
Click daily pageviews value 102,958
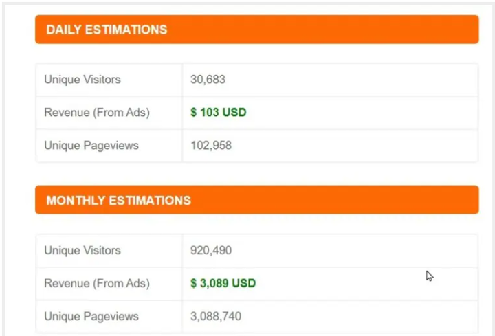211,146
